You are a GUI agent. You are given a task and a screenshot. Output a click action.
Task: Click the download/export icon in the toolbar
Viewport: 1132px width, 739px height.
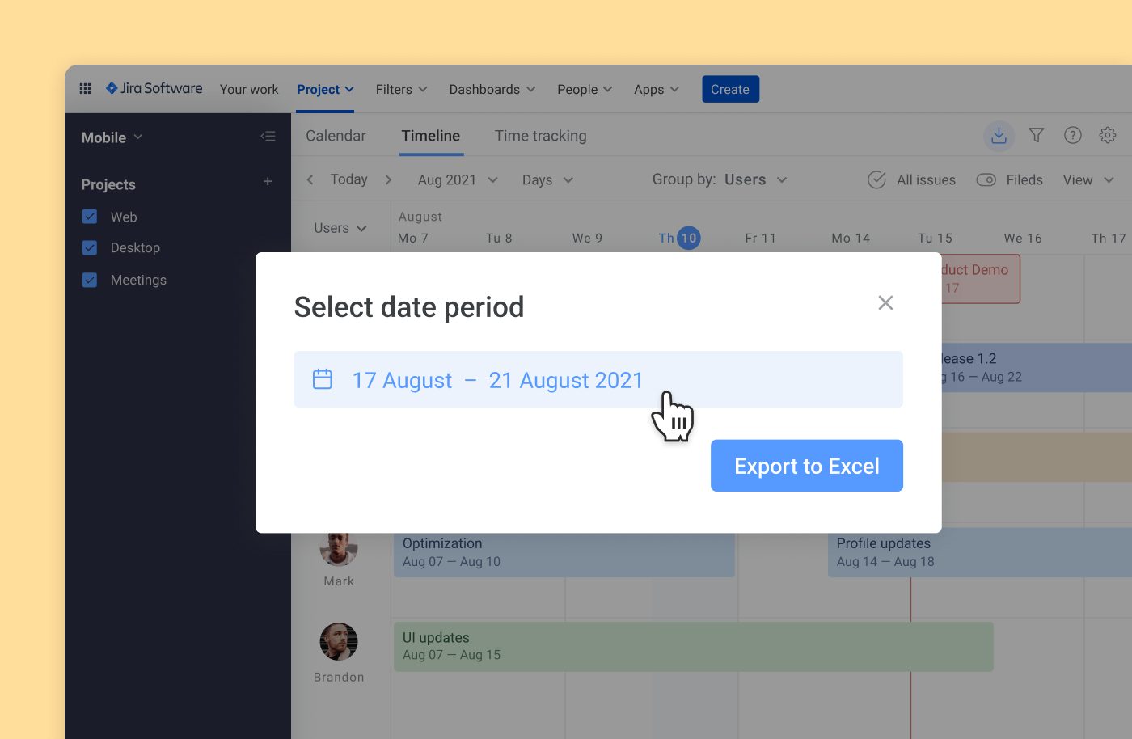tap(999, 136)
